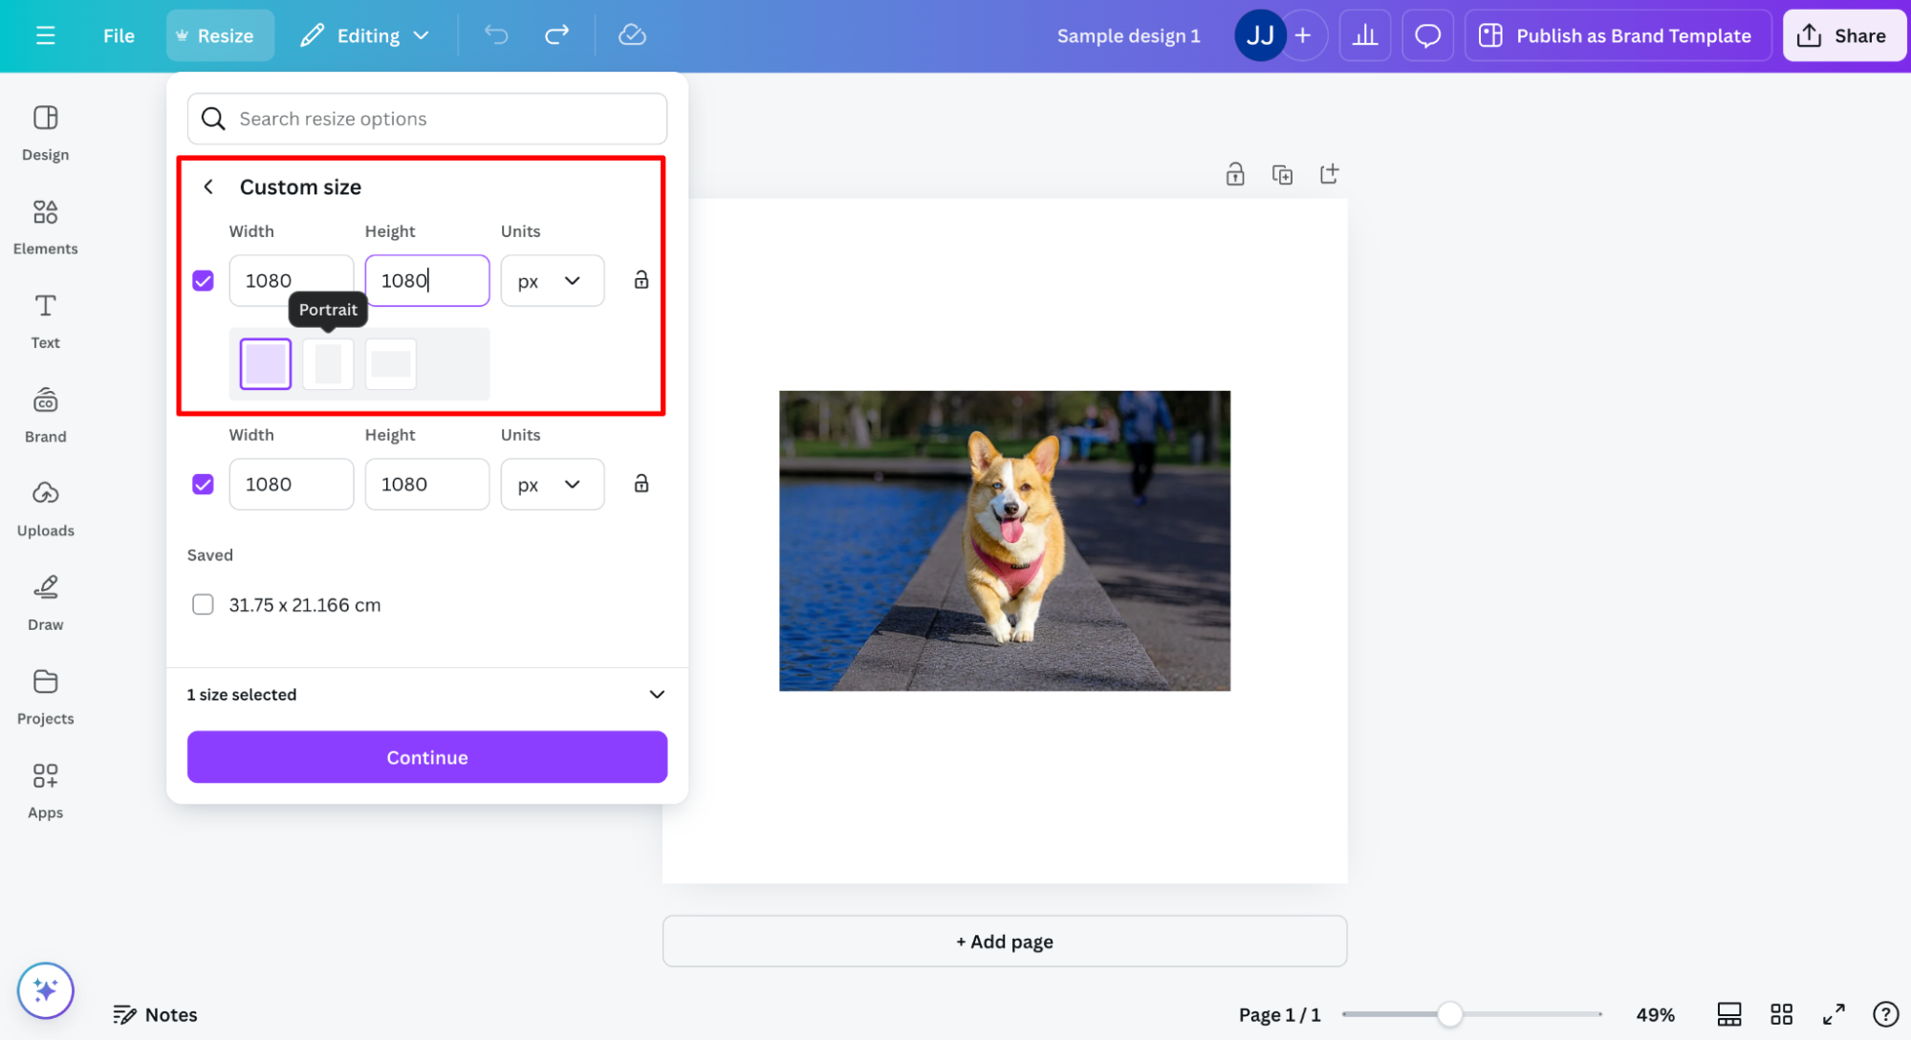
Task: Open the insights chart icon
Action: 1364,35
